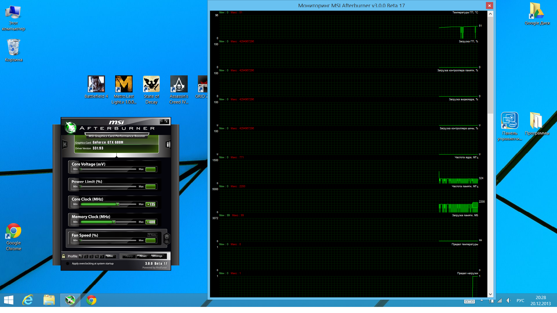Click the monitoring window vertical scrollbar thumb

click(490, 65)
